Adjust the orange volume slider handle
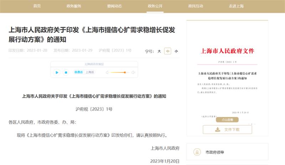The width and height of the screenshot is (285, 165). (x=125, y=72)
